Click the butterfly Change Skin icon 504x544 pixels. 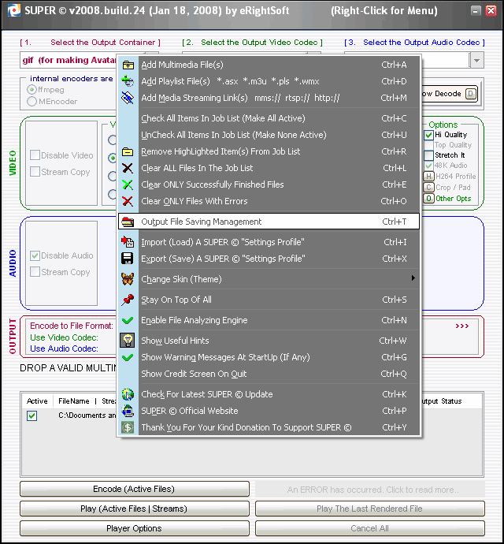coord(128,279)
